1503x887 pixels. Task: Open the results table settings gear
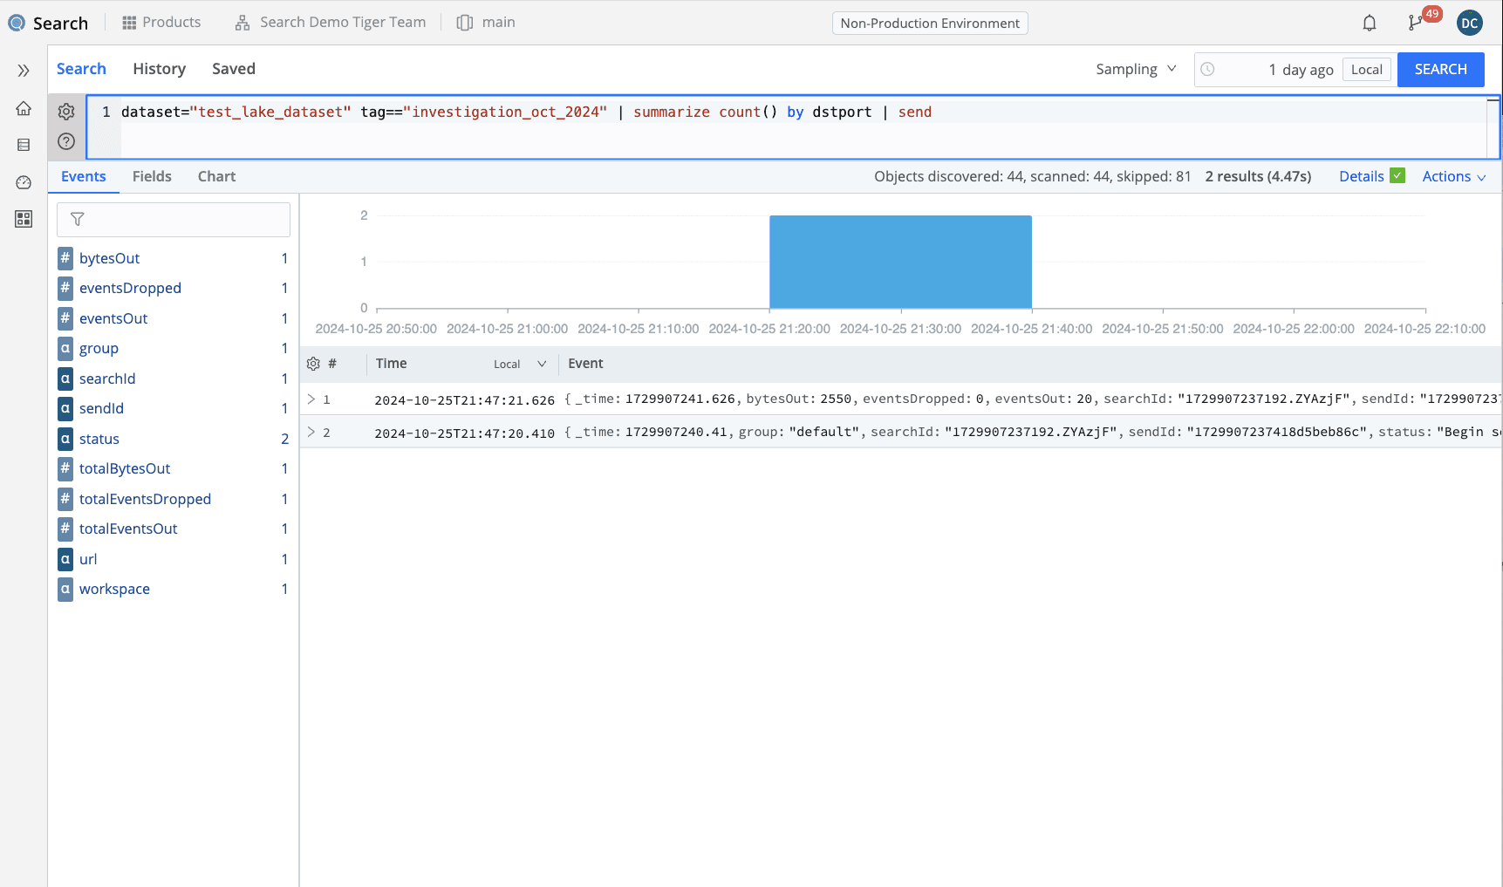pyautogui.click(x=313, y=364)
